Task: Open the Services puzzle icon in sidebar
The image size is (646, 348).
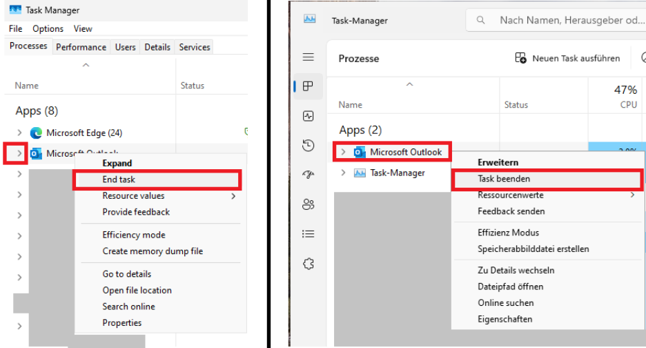Action: point(309,264)
